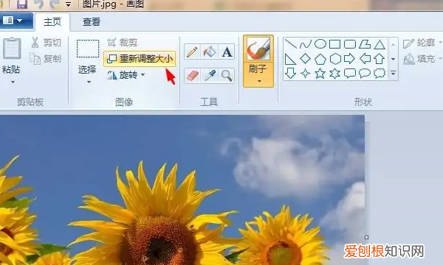The width and height of the screenshot is (443, 265).
Task: Click shapes gallery scroll up arrow
Action: 393,44
